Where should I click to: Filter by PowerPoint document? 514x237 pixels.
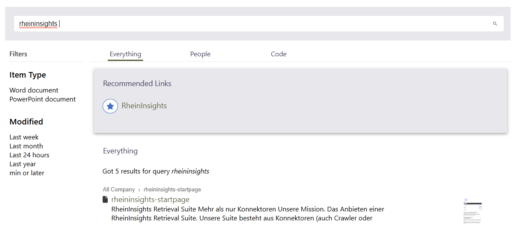pos(43,99)
